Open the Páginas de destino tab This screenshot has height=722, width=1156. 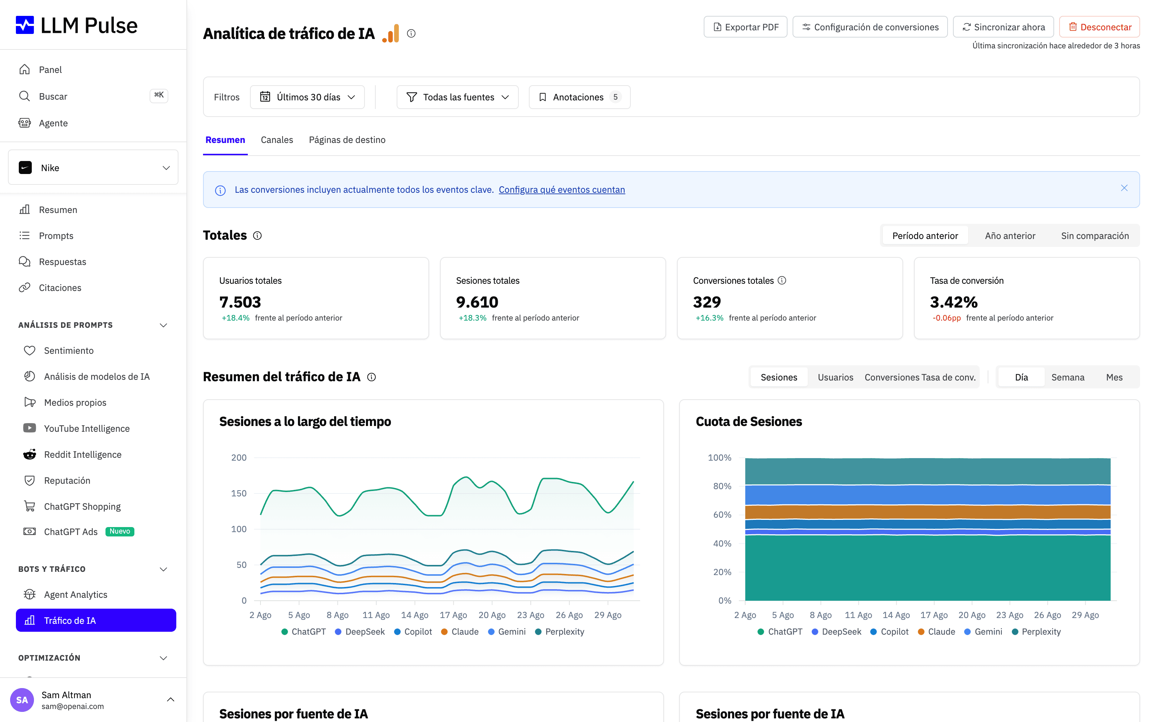pos(347,140)
